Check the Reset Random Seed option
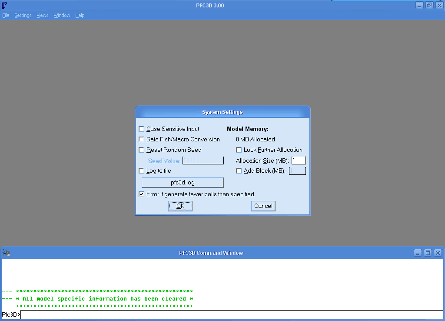445x321 pixels. pyautogui.click(x=141, y=150)
